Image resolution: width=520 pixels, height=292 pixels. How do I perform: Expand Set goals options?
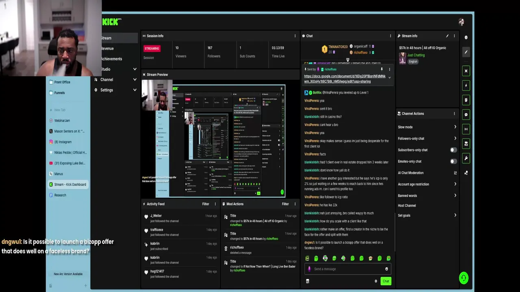point(455,215)
